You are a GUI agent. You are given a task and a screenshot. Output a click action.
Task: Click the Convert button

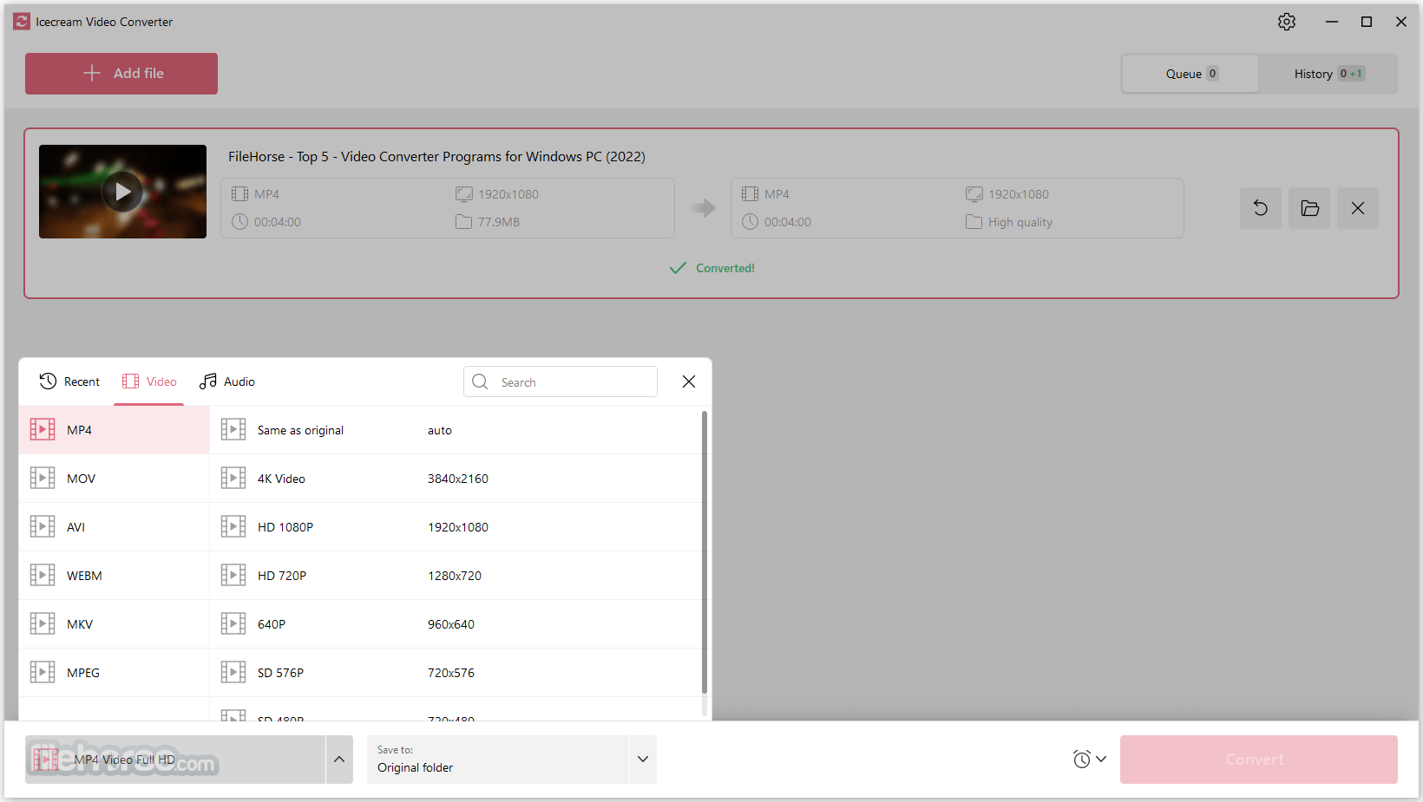click(1258, 760)
